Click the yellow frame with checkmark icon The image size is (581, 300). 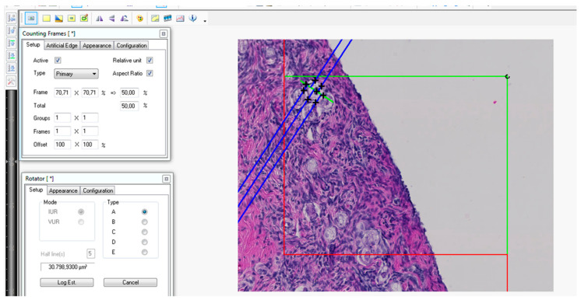tap(84, 18)
